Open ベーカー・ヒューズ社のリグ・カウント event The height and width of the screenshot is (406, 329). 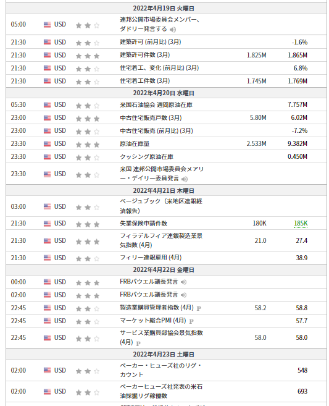160,370
